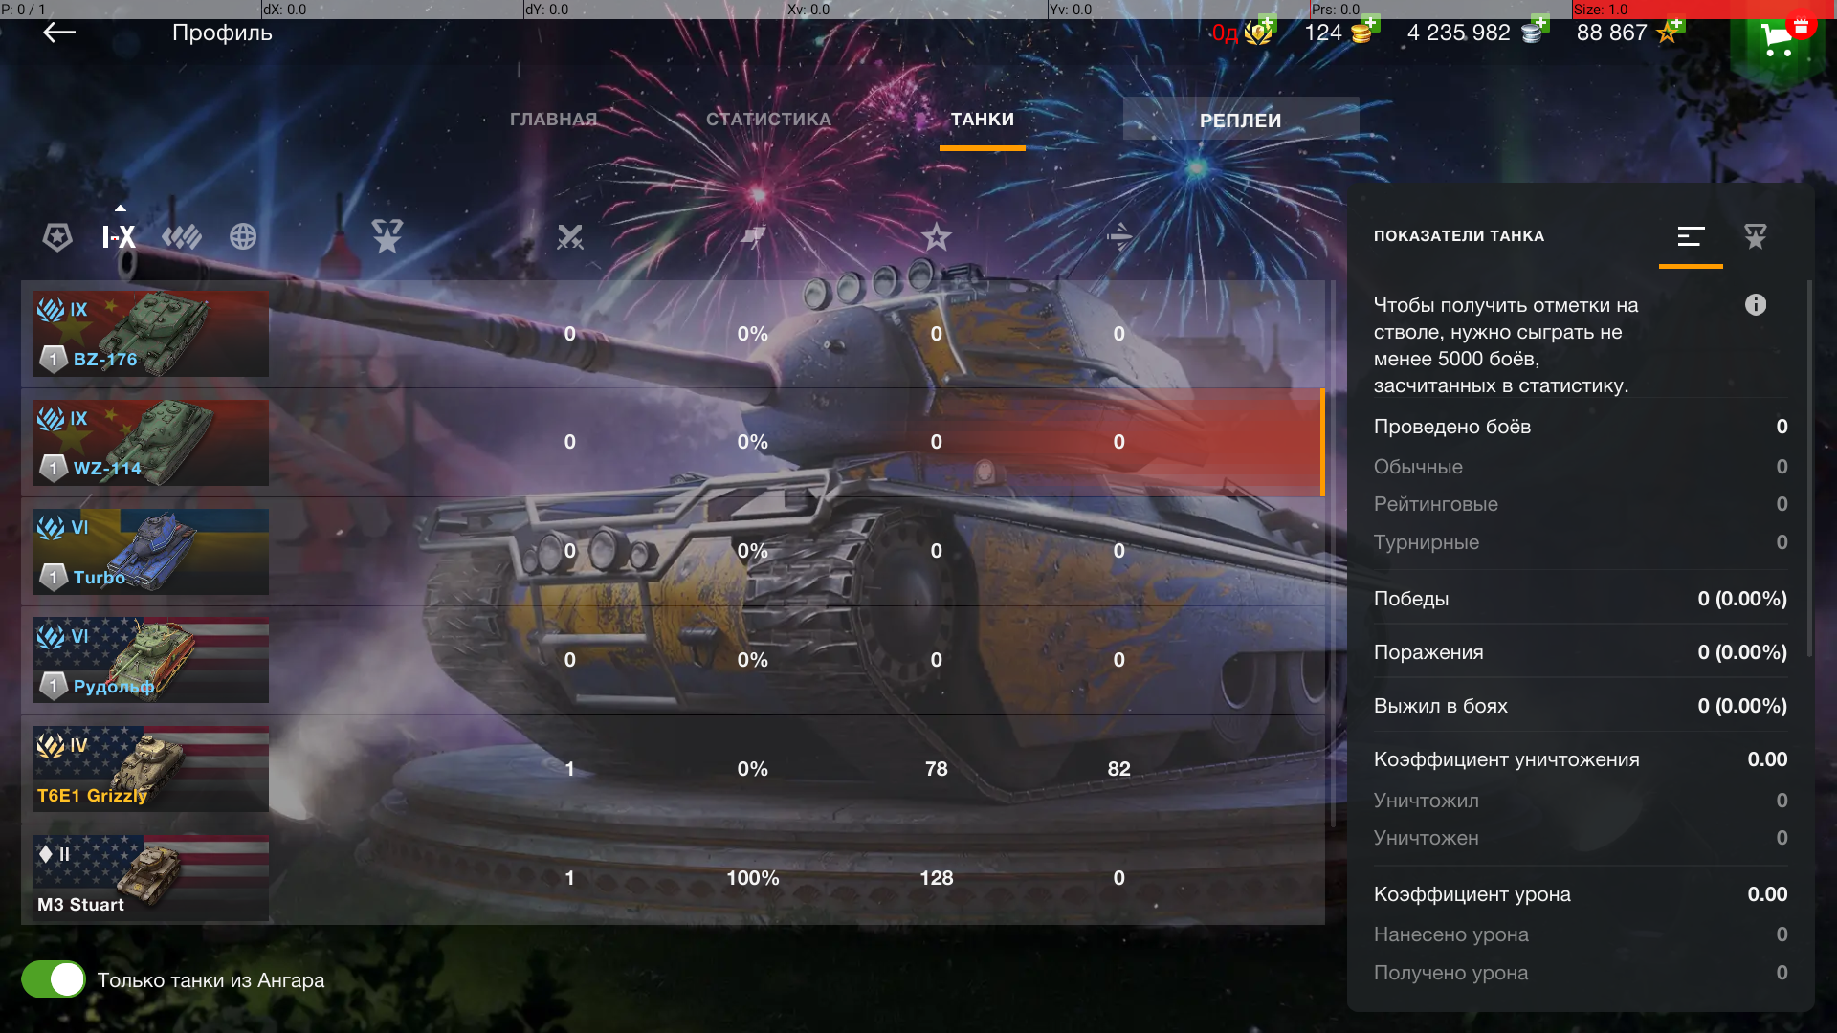
Task: Open the shop cart icon
Action: click(x=1778, y=38)
